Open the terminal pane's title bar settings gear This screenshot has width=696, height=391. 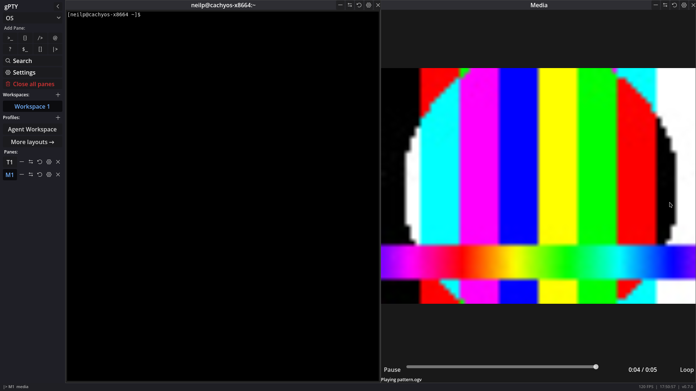(369, 5)
